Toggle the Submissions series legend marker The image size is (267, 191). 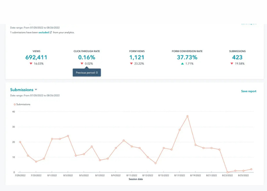coord(15,104)
